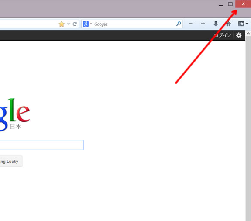251x221 pixels.
Task: Open Google settings gear icon
Action: (x=238, y=35)
